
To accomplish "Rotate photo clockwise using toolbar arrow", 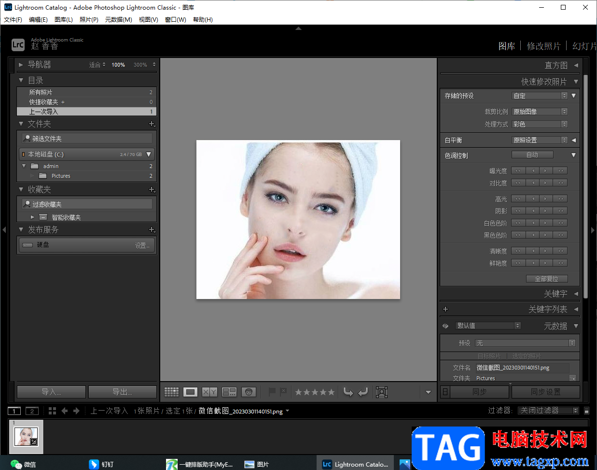I will 363,392.
